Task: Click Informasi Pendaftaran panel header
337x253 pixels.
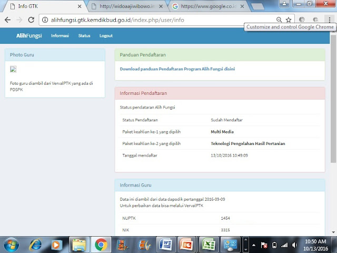Action: (220, 93)
